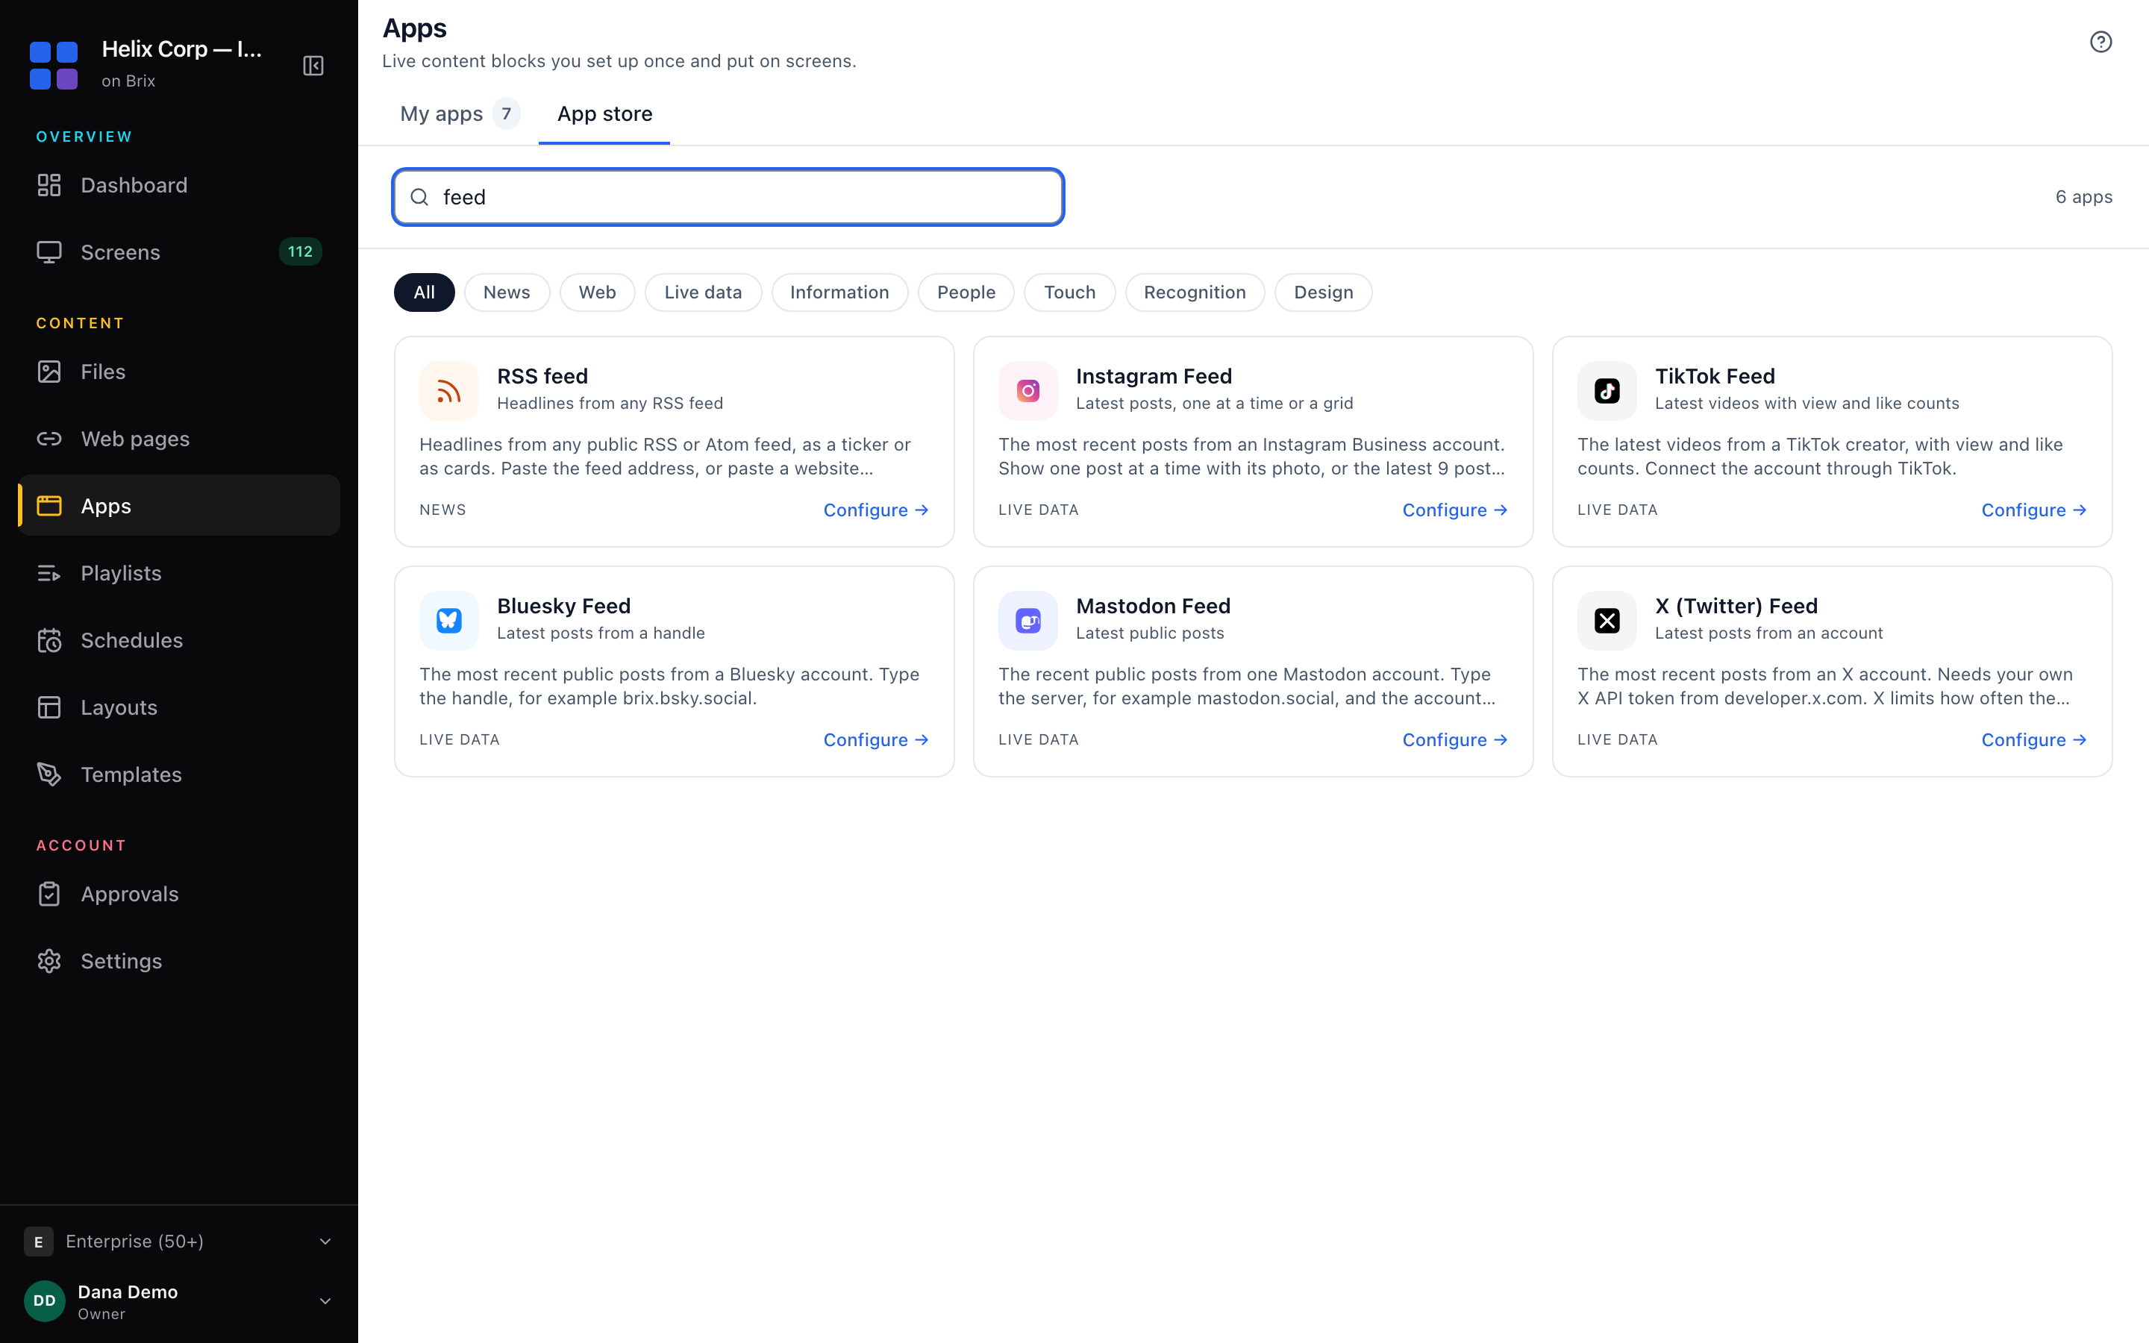
Task: Configure the TikTok Feed app
Action: pos(2033,510)
